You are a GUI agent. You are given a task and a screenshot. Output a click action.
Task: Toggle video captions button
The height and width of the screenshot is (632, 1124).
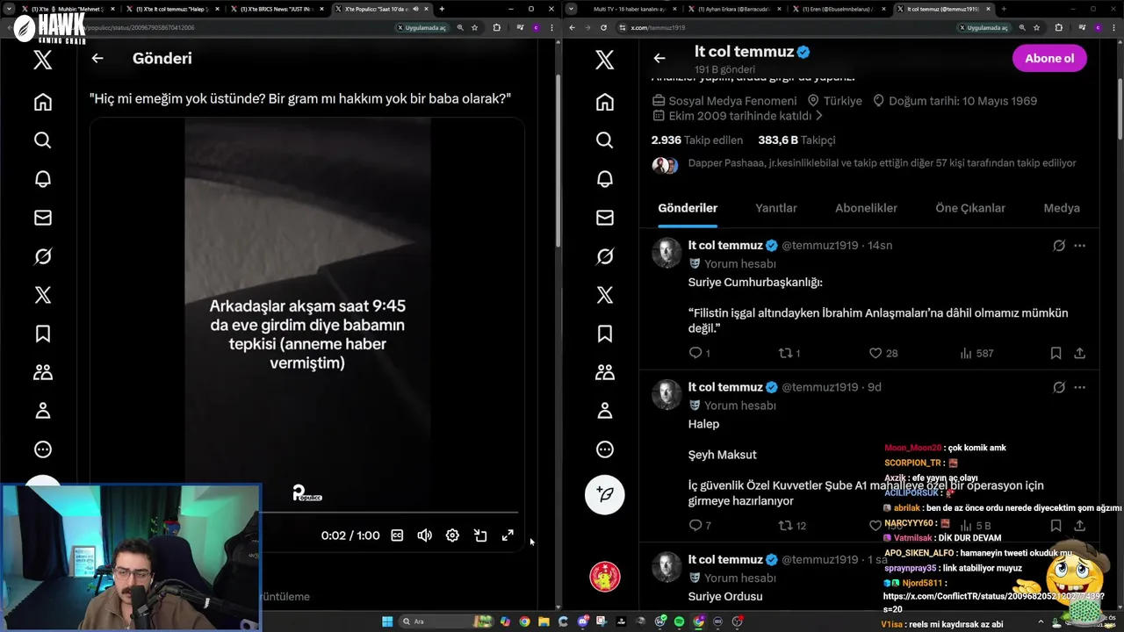(397, 535)
